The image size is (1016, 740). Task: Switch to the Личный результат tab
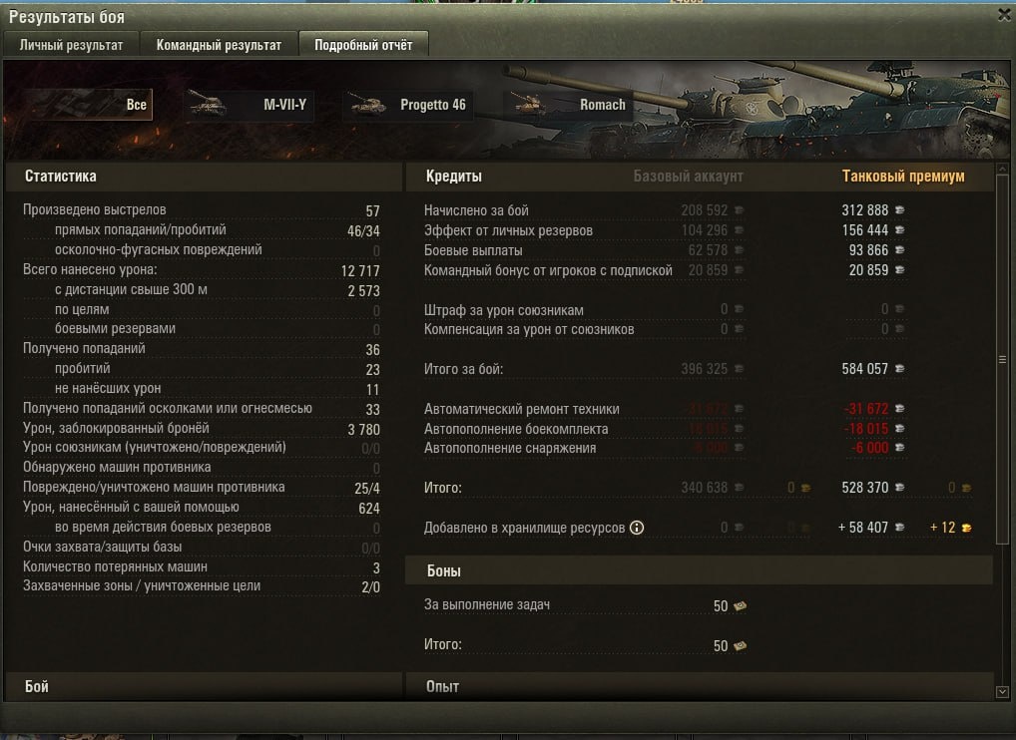(71, 45)
